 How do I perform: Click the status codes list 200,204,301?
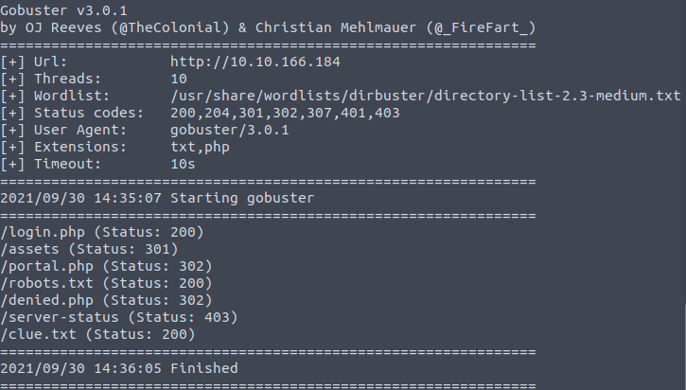[x=278, y=113]
